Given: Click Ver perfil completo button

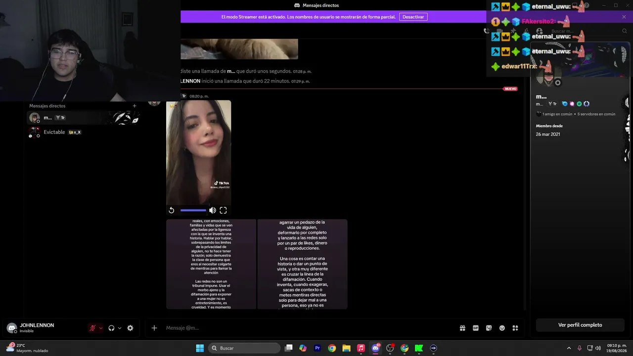Looking at the screenshot, I should point(580,325).
